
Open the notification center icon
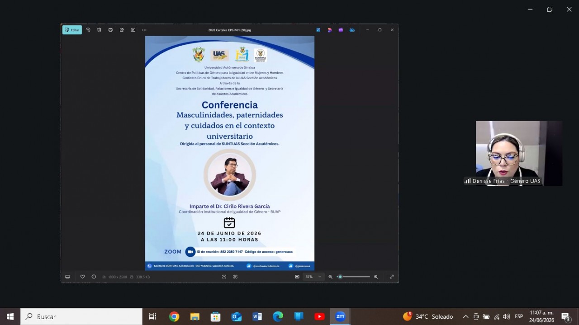pos(566,316)
